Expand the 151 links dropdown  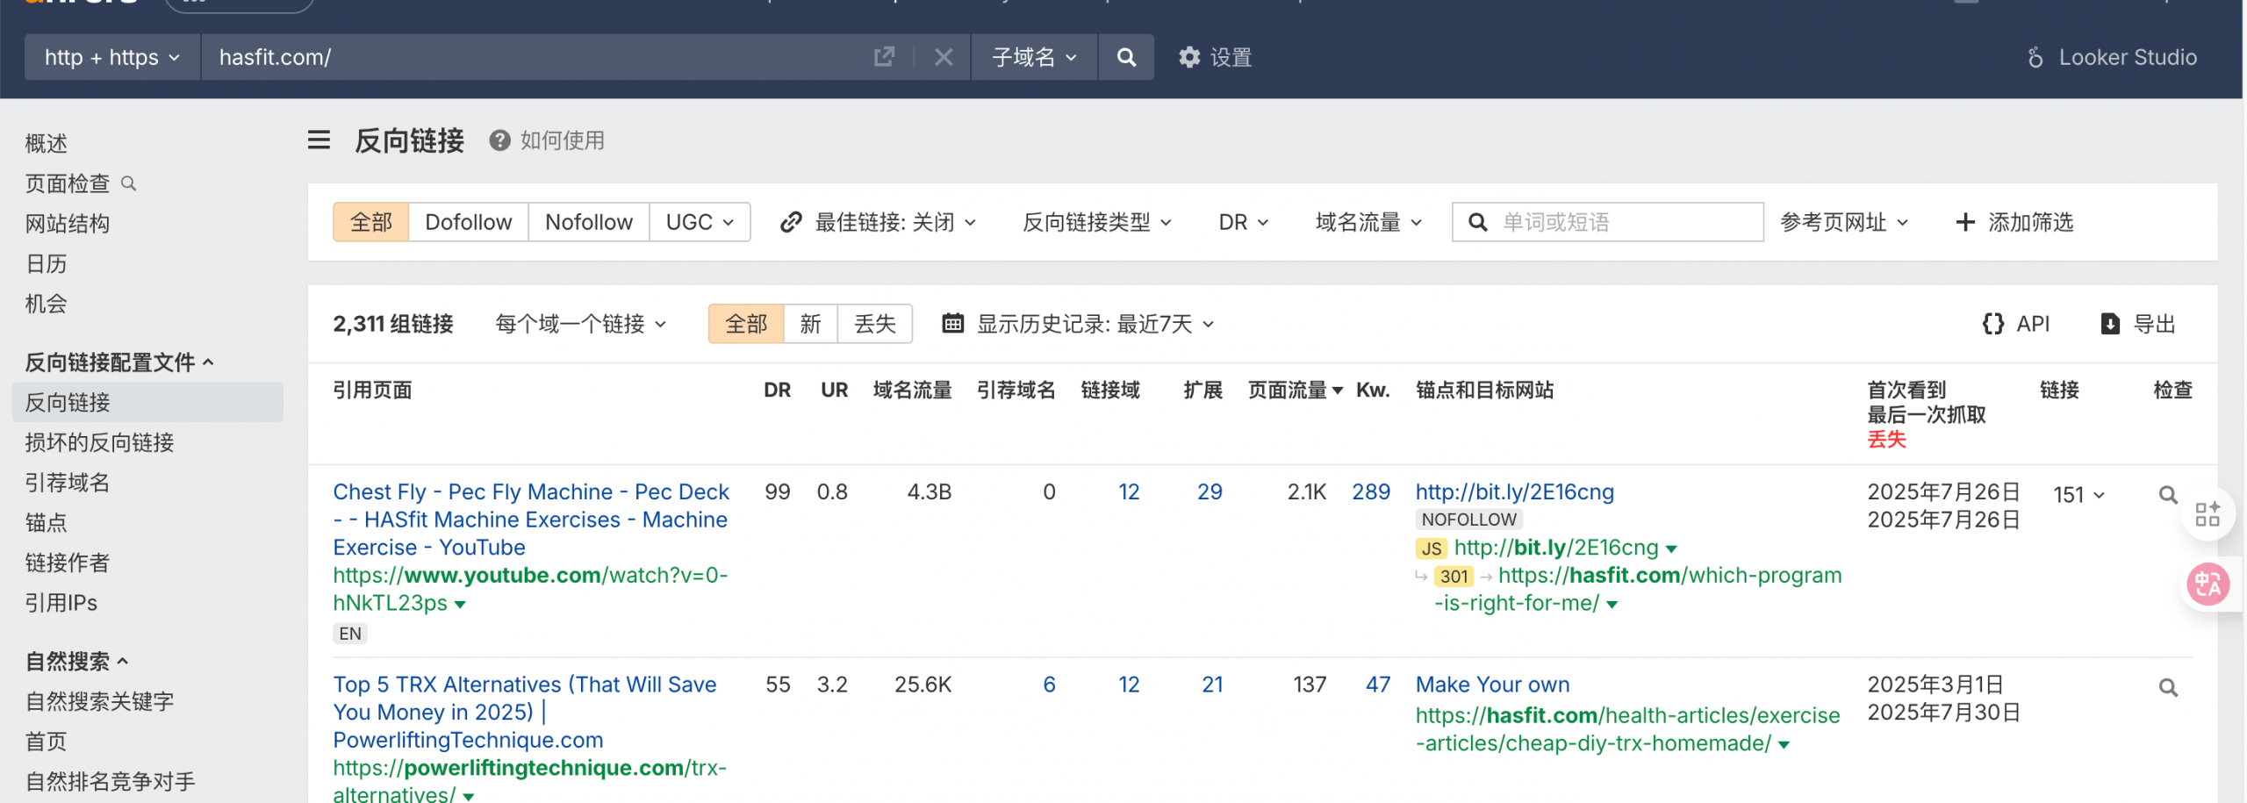(x=2078, y=495)
